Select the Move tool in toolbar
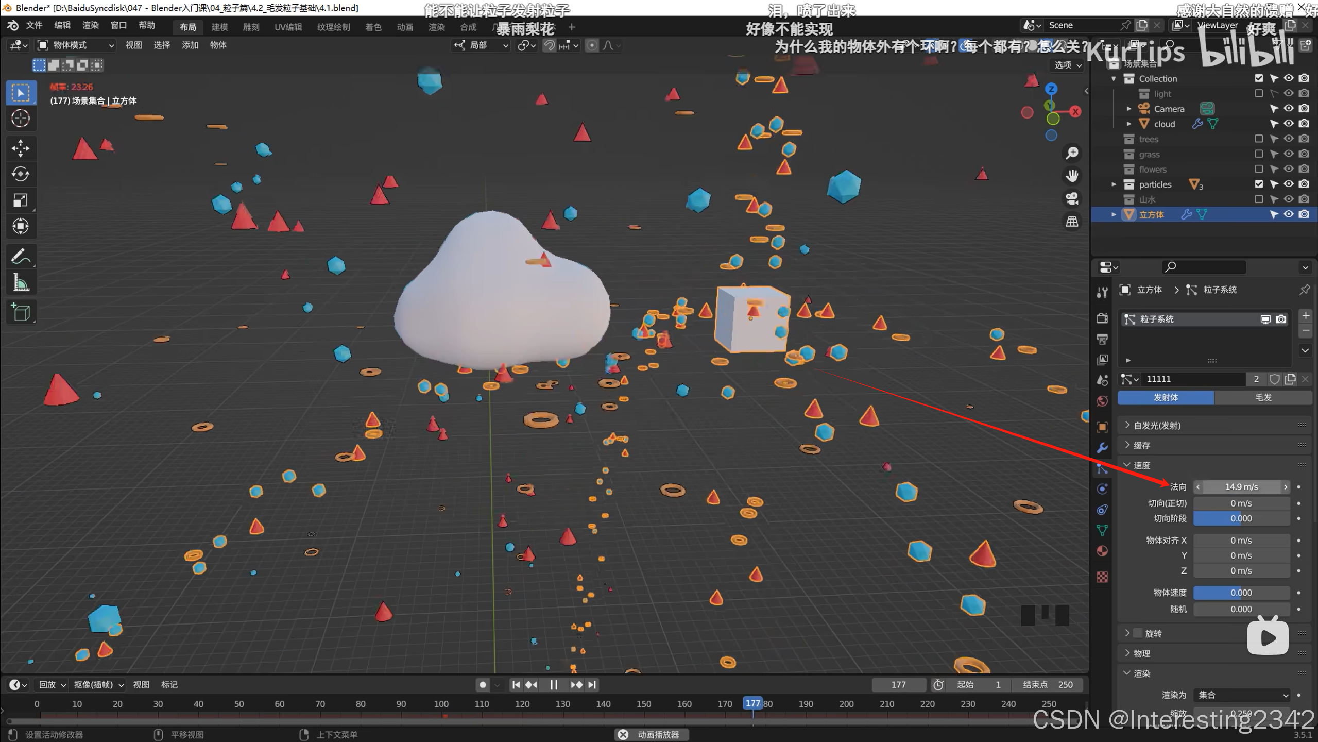This screenshot has height=742, width=1318. [x=21, y=148]
